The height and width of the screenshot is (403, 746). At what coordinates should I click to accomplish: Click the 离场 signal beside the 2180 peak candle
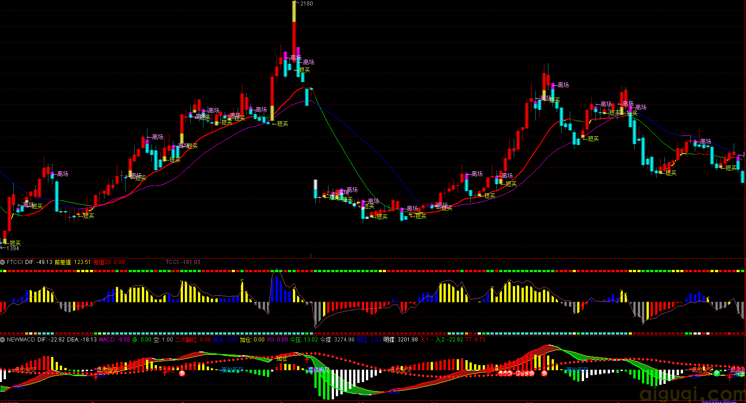[308, 62]
